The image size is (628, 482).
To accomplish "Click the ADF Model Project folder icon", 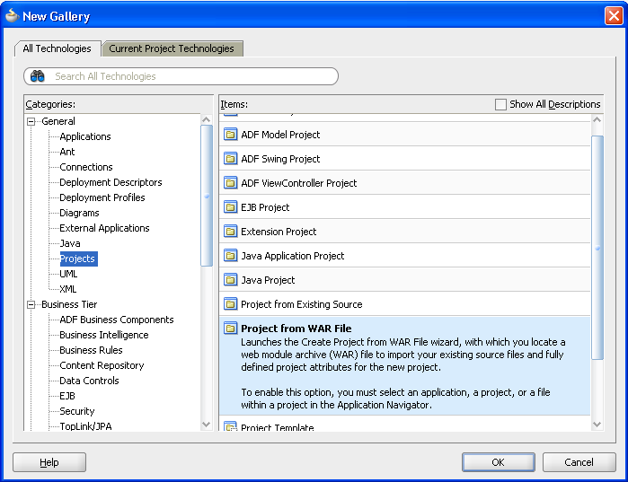I will point(230,135).
